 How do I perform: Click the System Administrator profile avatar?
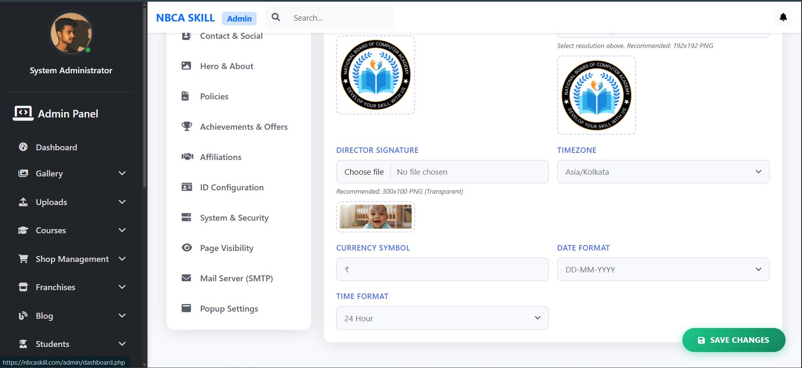tap(71, 33)
